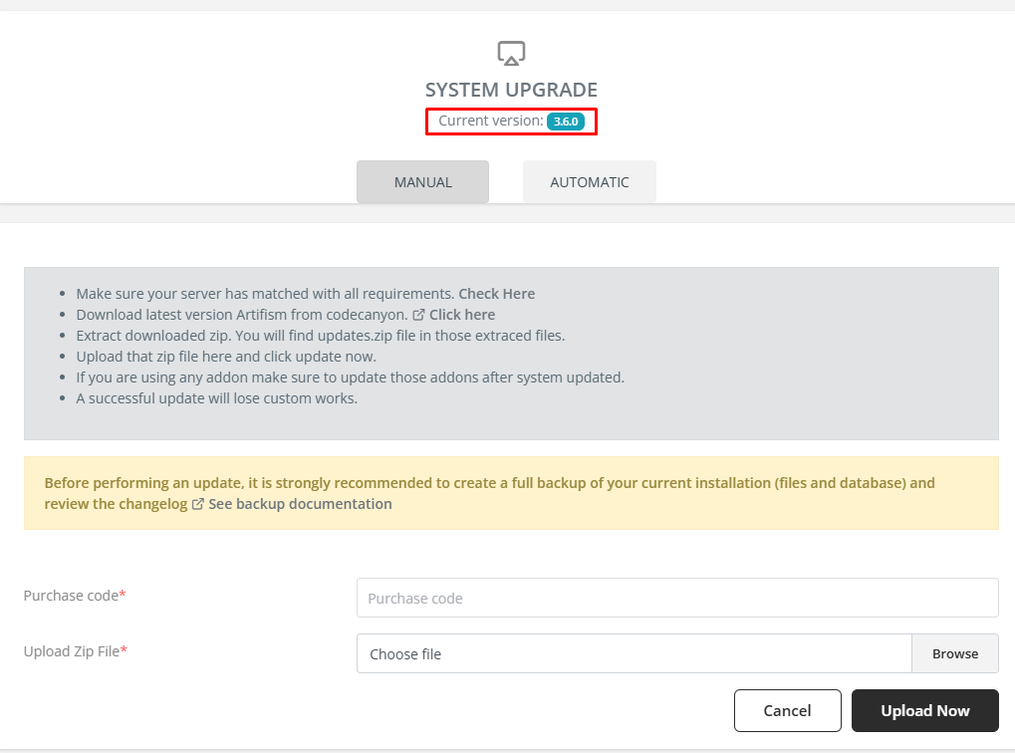Image resolution: width=1015 pixels, height=753 pixels.
Task: Click the Upload Now button
Action: tap(924, 711)
